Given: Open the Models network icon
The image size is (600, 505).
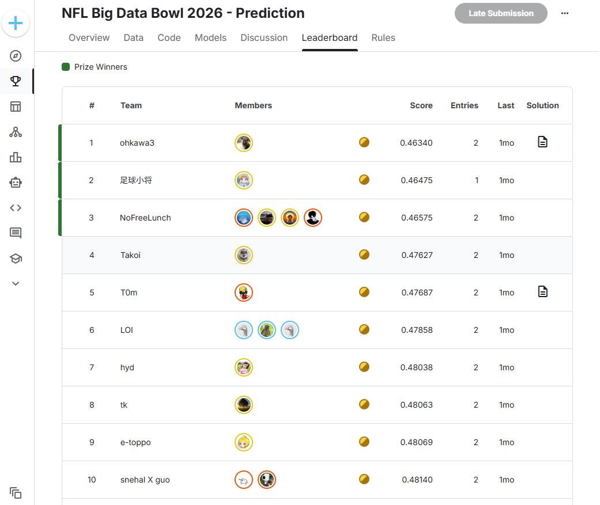Looking at the screenshot, I should (x=16, y=132).
